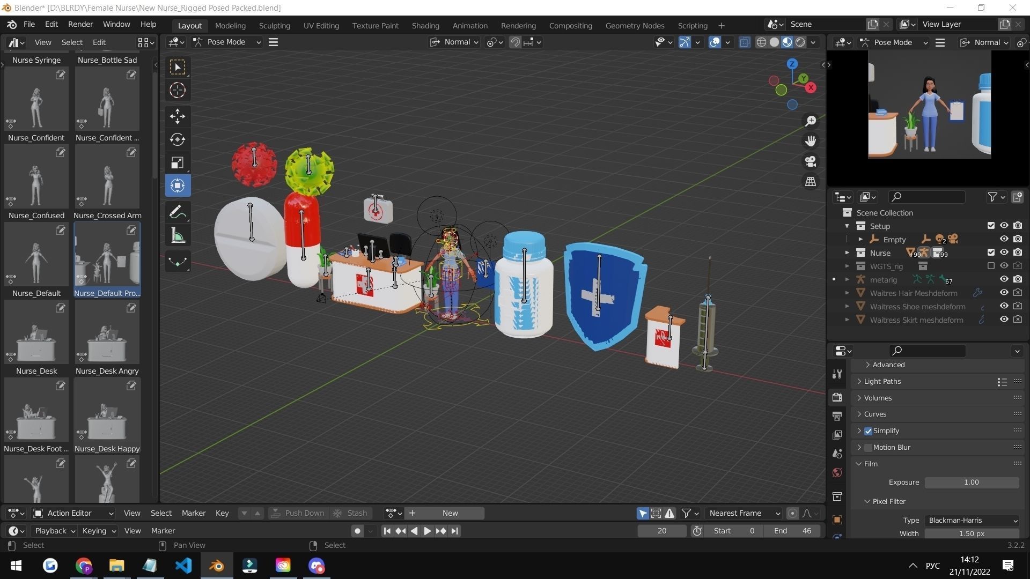Select the Rotate tool in the toolbar
This screenshot has width=1030, height=579.
click(178, 139)
